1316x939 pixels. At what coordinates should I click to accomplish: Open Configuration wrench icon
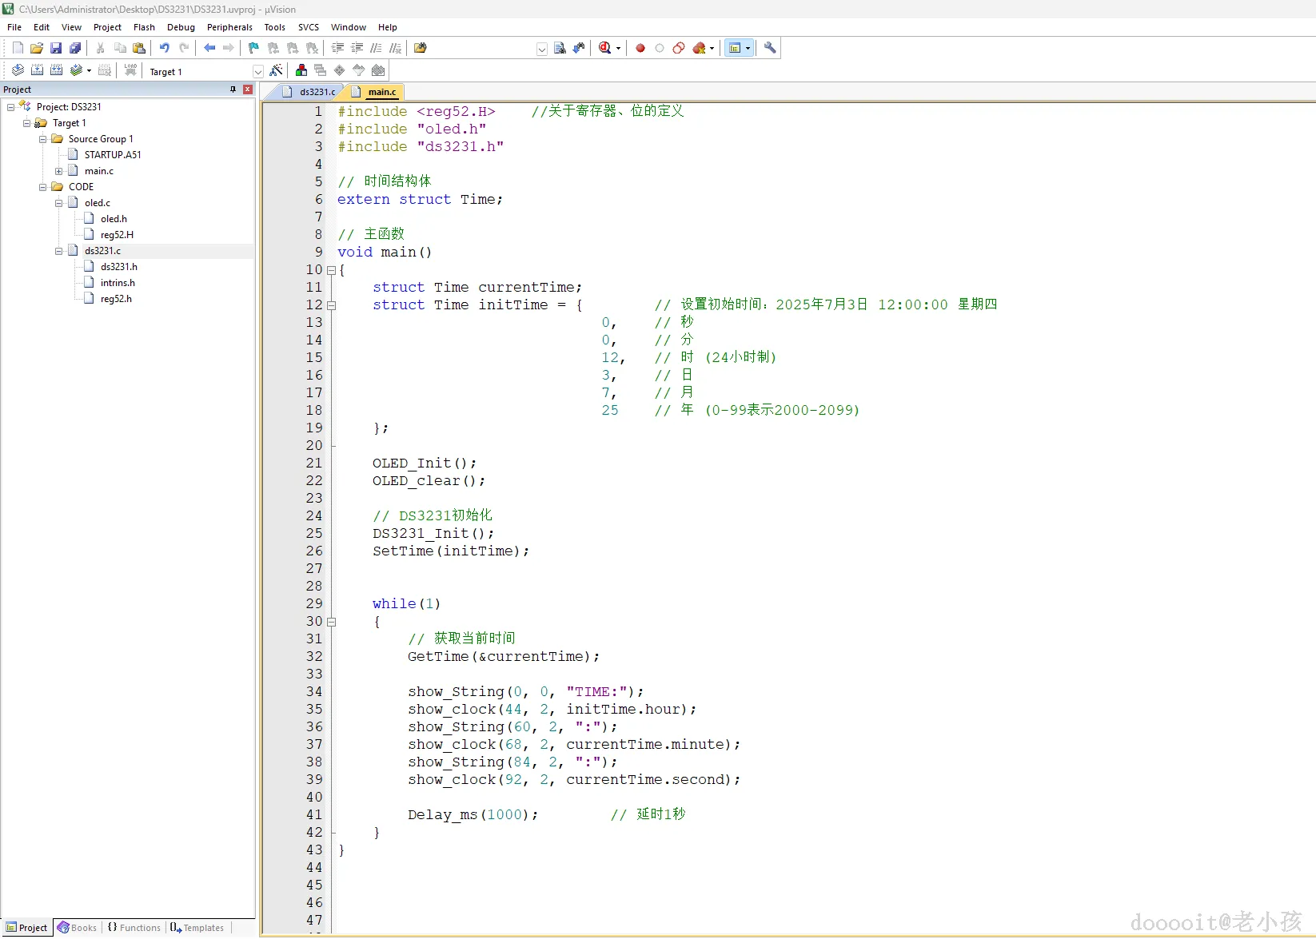[x=770, y=48]
